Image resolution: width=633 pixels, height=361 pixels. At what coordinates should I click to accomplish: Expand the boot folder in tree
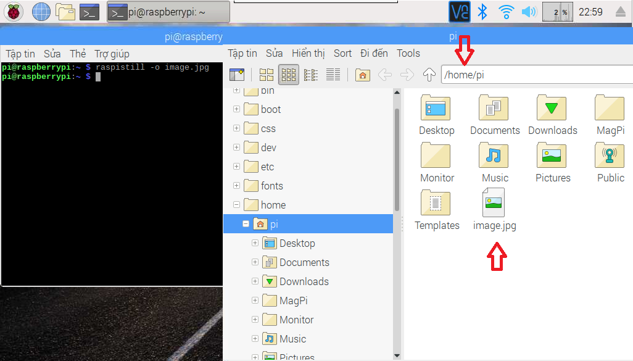236,109
